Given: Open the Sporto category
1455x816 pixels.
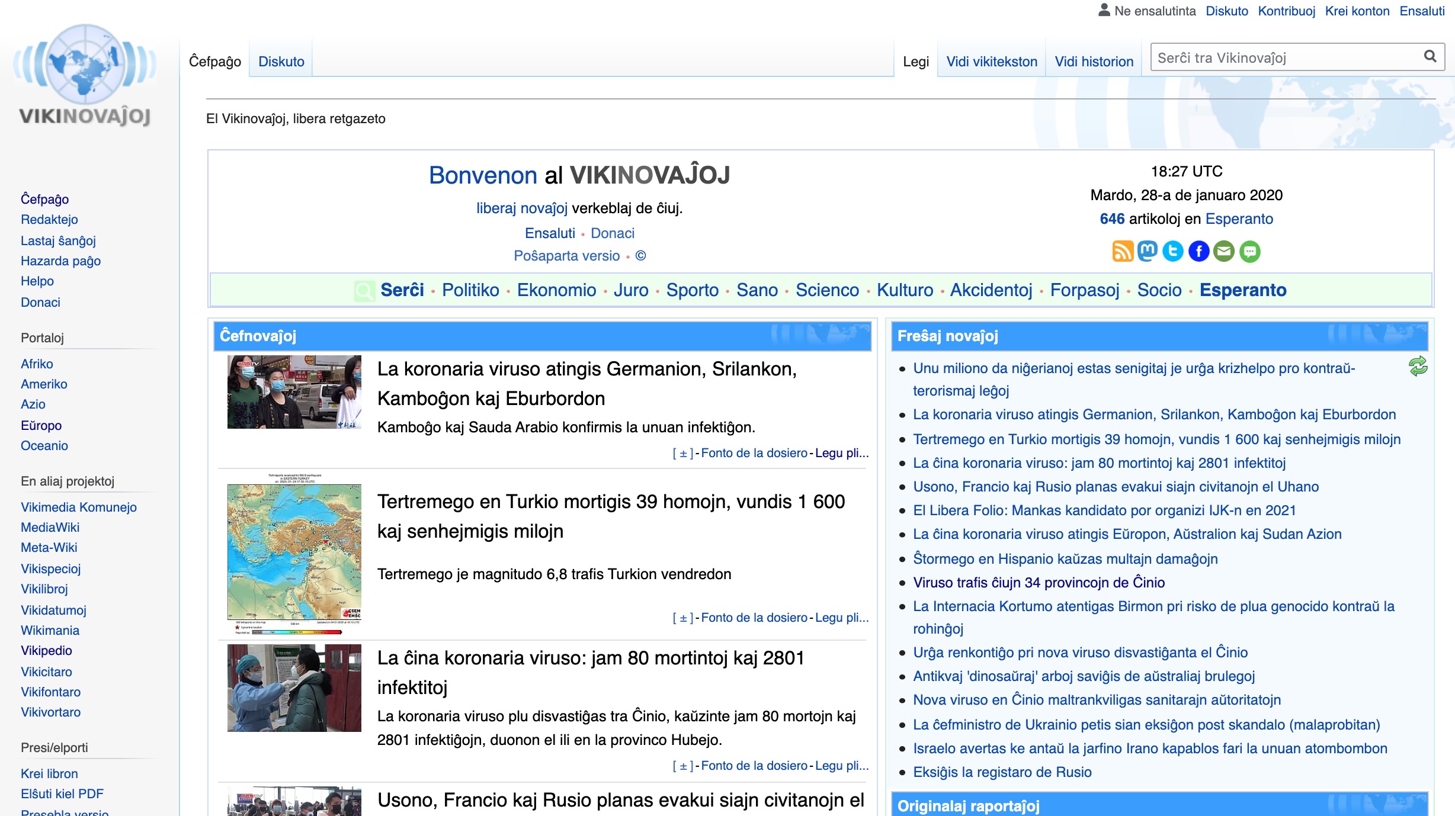Looking at the screenshot, I should 693,290.
